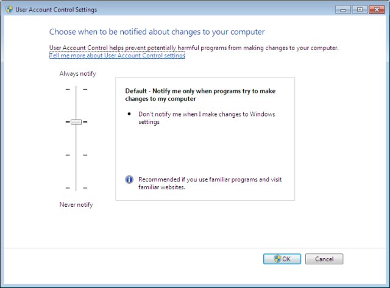This screenshot has width=390, height=288.
Task: Open the Tell me more about User Account Control settings link
Action: [x=117, y=56]
